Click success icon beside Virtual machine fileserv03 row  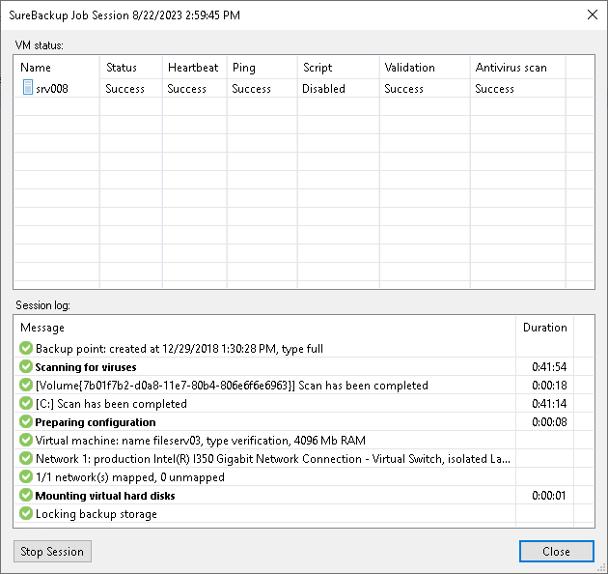point(26,440)
